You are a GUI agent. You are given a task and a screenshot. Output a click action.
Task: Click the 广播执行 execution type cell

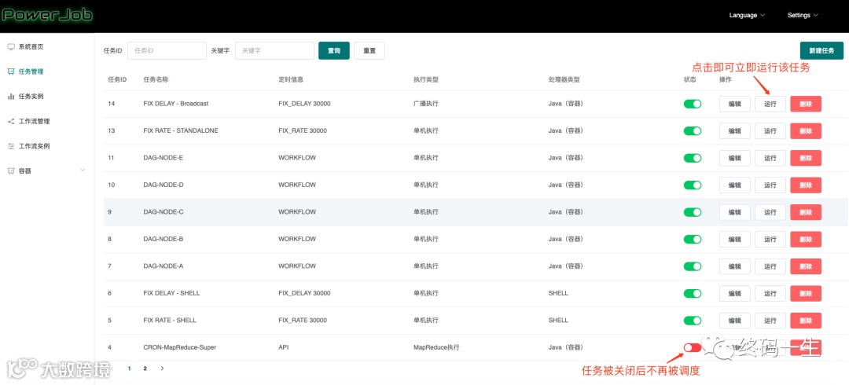coord(425,104)
